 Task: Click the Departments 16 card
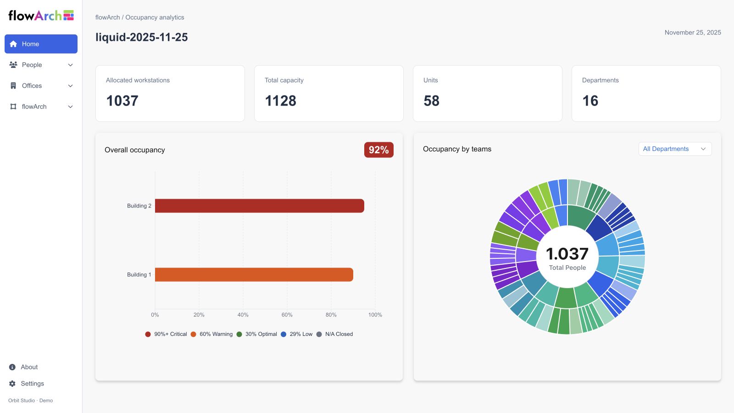[x=646, y=94]
